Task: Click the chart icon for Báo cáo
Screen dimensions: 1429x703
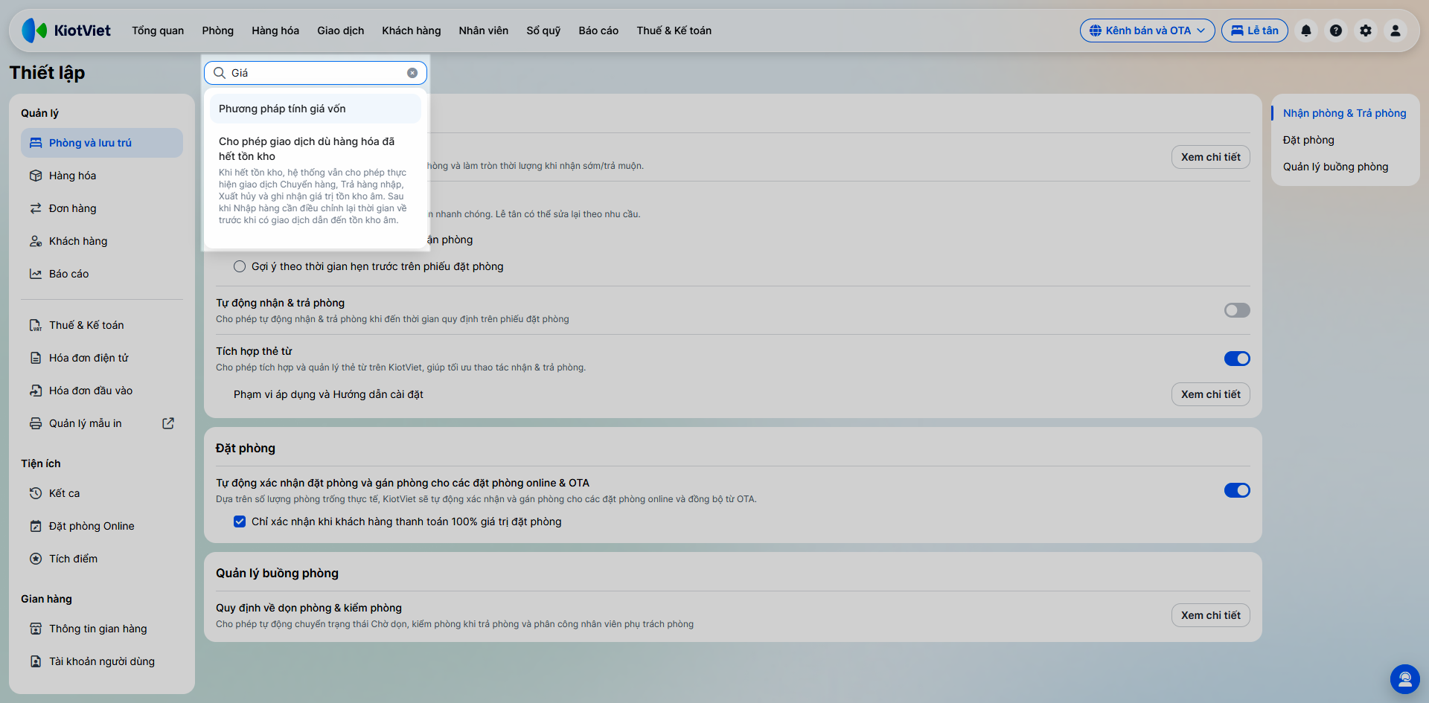Action: click(x=36, y=274)
